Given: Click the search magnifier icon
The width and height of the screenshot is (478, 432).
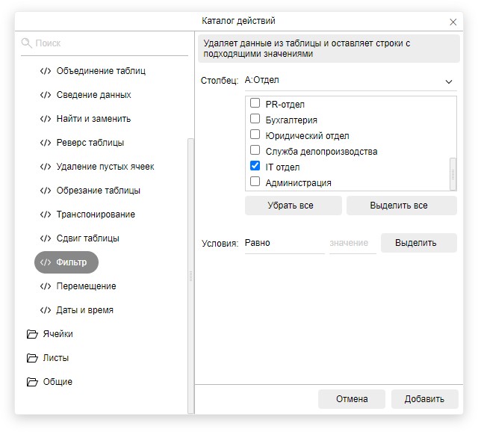Looking at the screenshot, I should pos(27,43).
